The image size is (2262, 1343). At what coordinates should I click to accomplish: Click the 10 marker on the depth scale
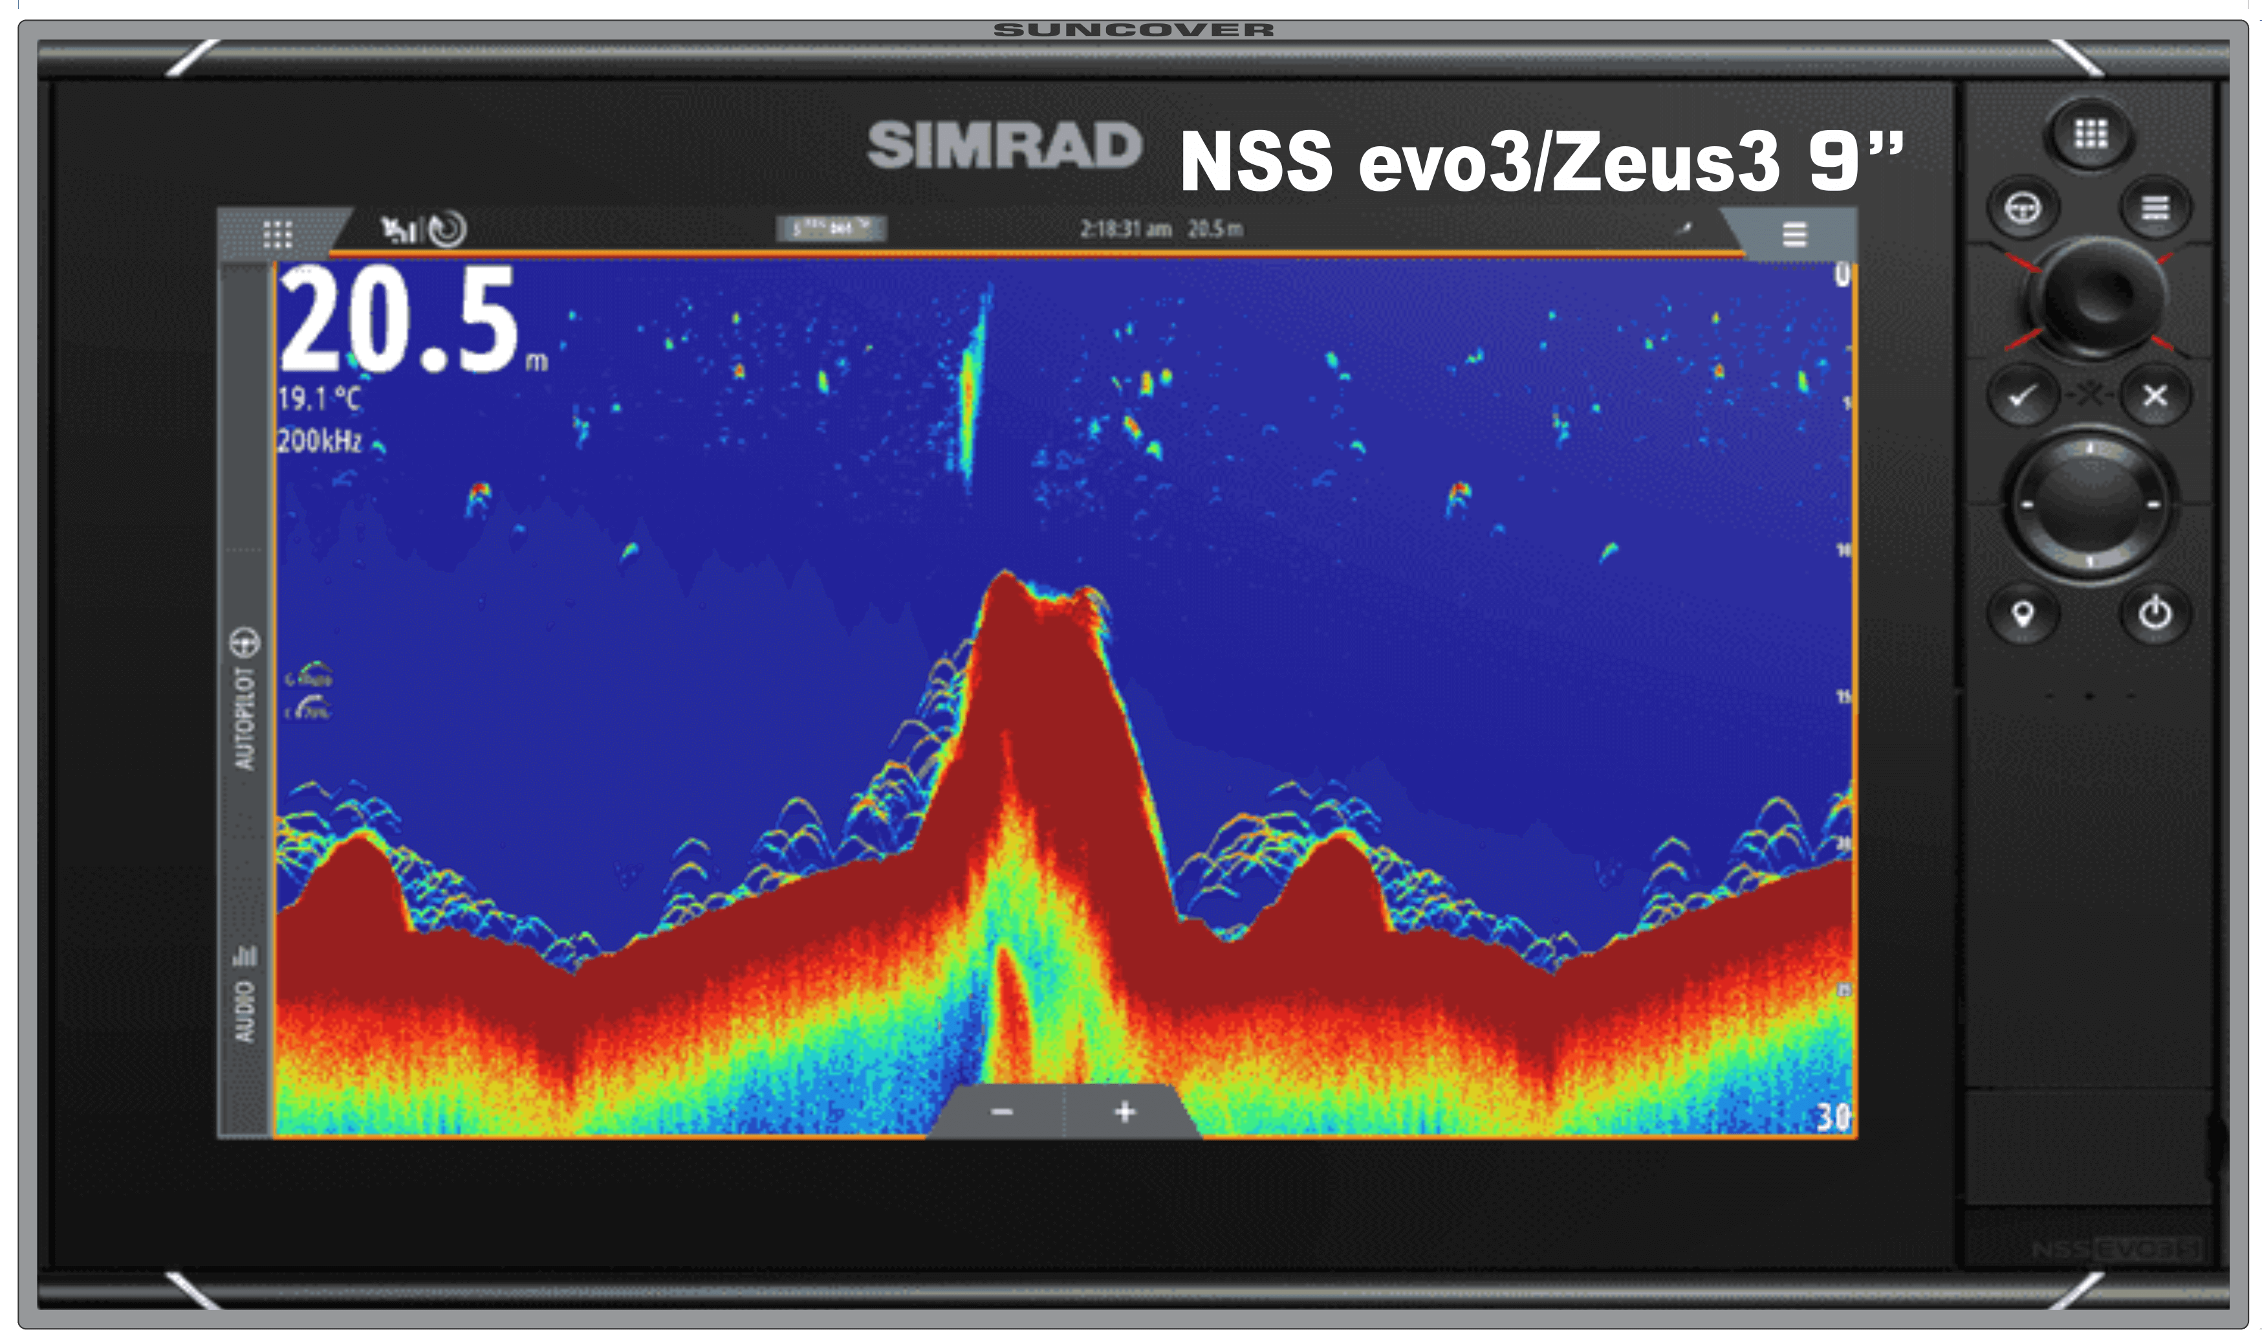click(1843, 549)
